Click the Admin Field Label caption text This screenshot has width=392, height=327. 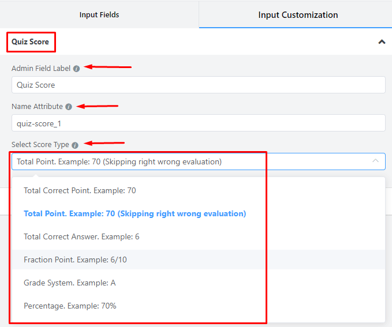click(x=41, y=69)
